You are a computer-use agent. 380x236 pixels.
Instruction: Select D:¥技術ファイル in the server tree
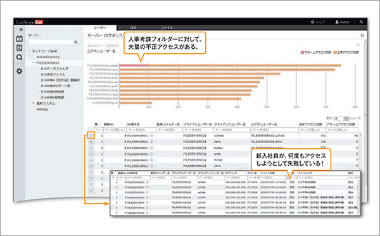(x=53, y=74)
